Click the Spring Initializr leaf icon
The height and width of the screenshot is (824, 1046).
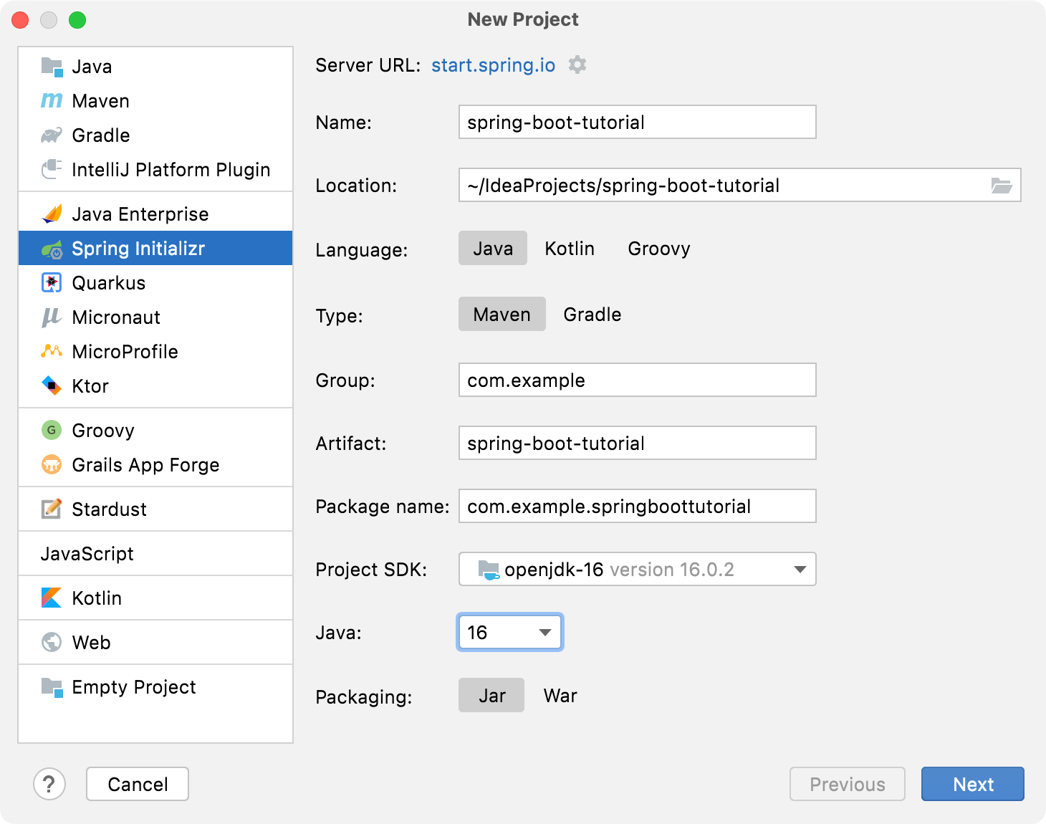[52, 249]
